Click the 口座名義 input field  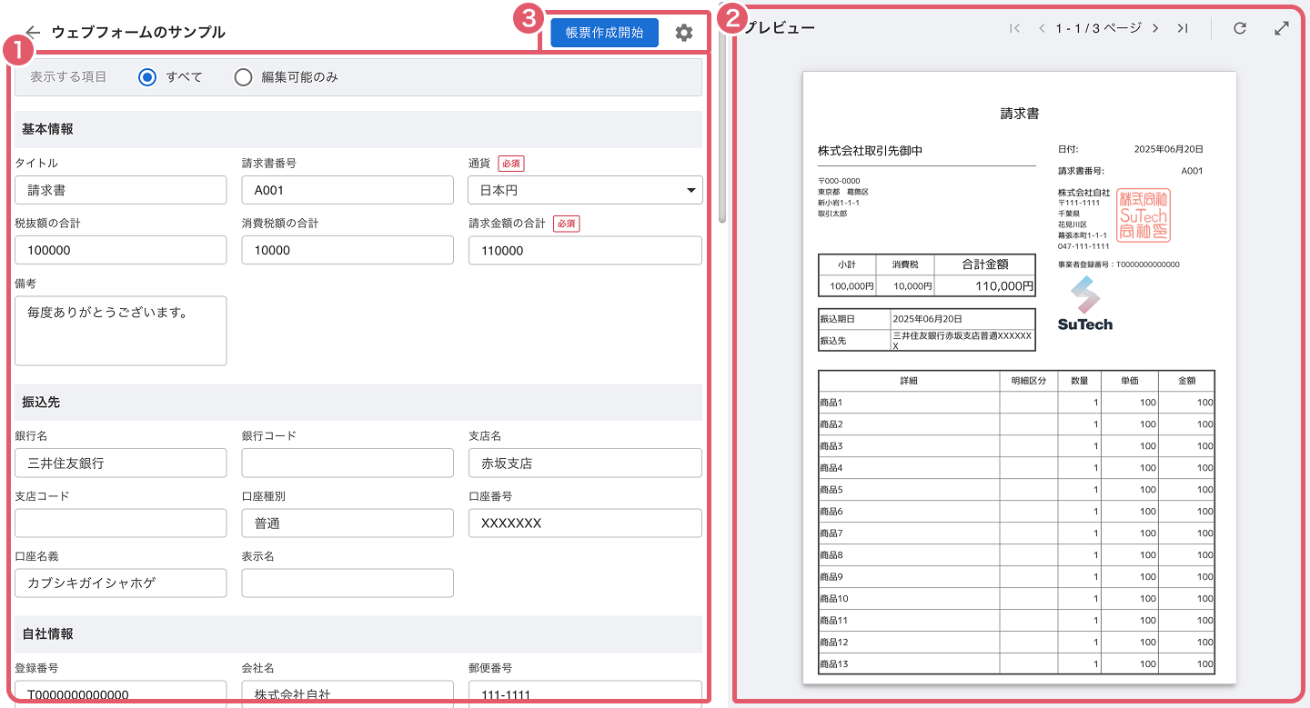click(120, 583)
